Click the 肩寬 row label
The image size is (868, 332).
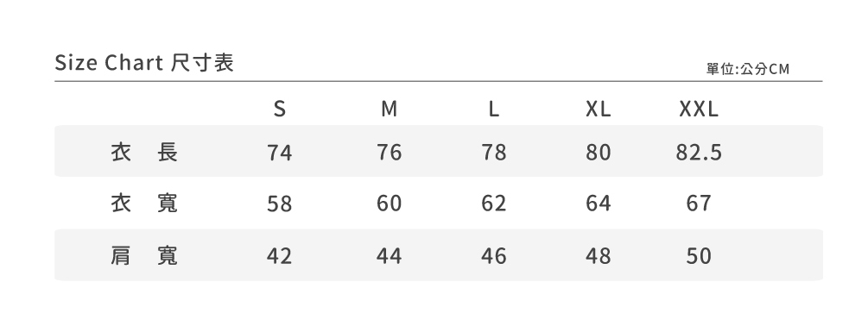click(144, 255)
